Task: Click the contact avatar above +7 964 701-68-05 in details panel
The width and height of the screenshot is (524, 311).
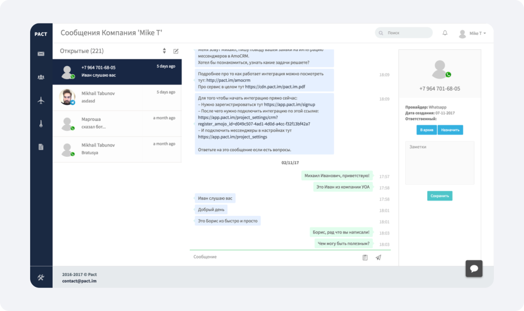Action: 440,69
